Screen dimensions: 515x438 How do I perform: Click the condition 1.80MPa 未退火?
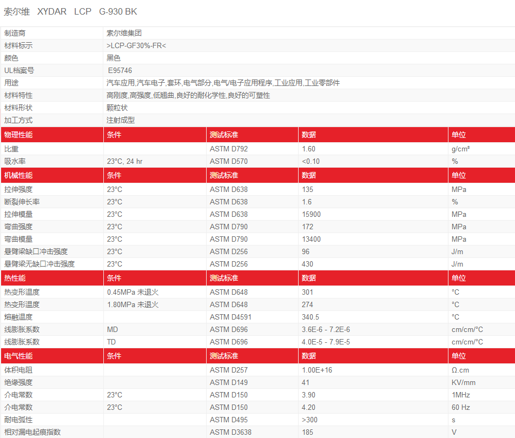(x=133, y=304)
